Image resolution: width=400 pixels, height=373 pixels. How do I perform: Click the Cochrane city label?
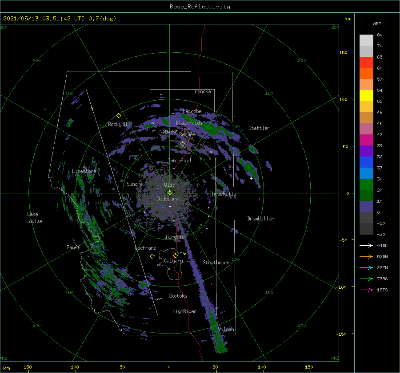click(x=145, y=248)
